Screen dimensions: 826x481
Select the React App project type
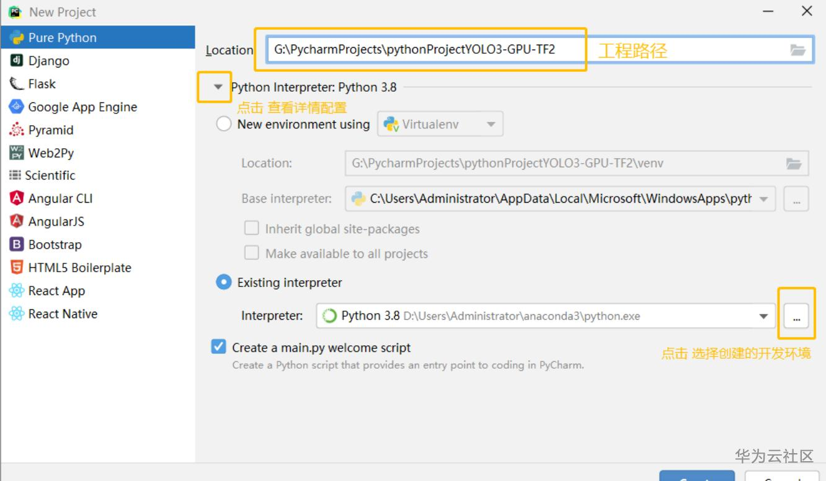click(x=98, y=291)
